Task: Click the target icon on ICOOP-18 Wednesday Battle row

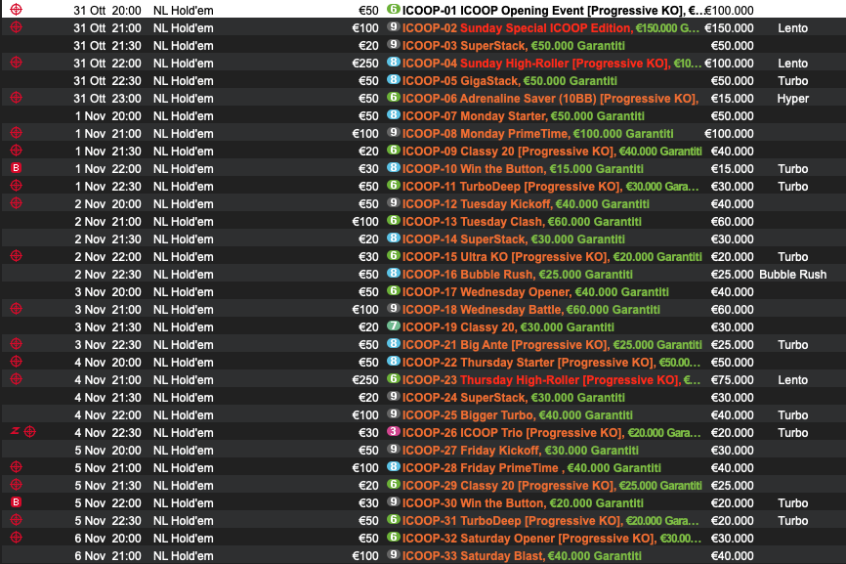Action: tap(17, 308)
